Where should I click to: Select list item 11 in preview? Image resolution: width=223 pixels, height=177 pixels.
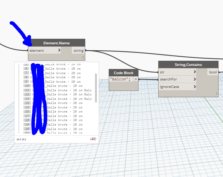(x=58, y=90)
